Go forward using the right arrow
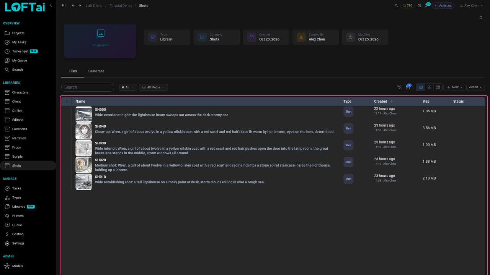Screen dimensions: 490x275 click(x=80, y=6)
